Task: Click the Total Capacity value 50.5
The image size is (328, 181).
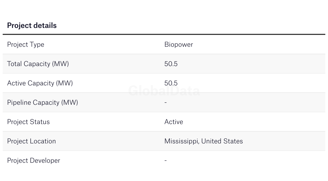Action: [x=171, y=64]
